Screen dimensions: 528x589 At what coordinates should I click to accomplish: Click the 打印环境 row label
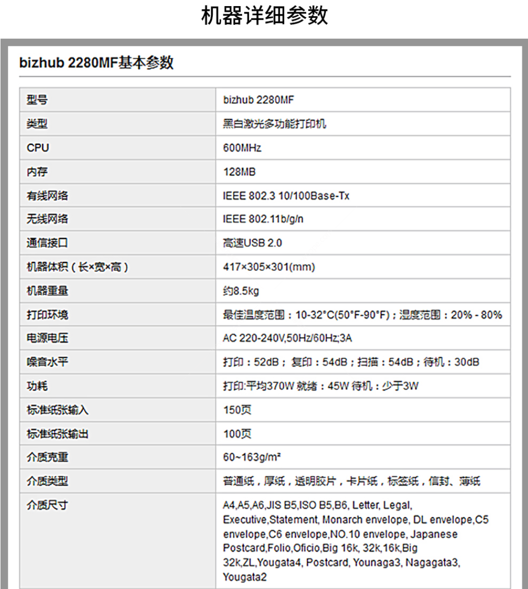coord(47,315)
